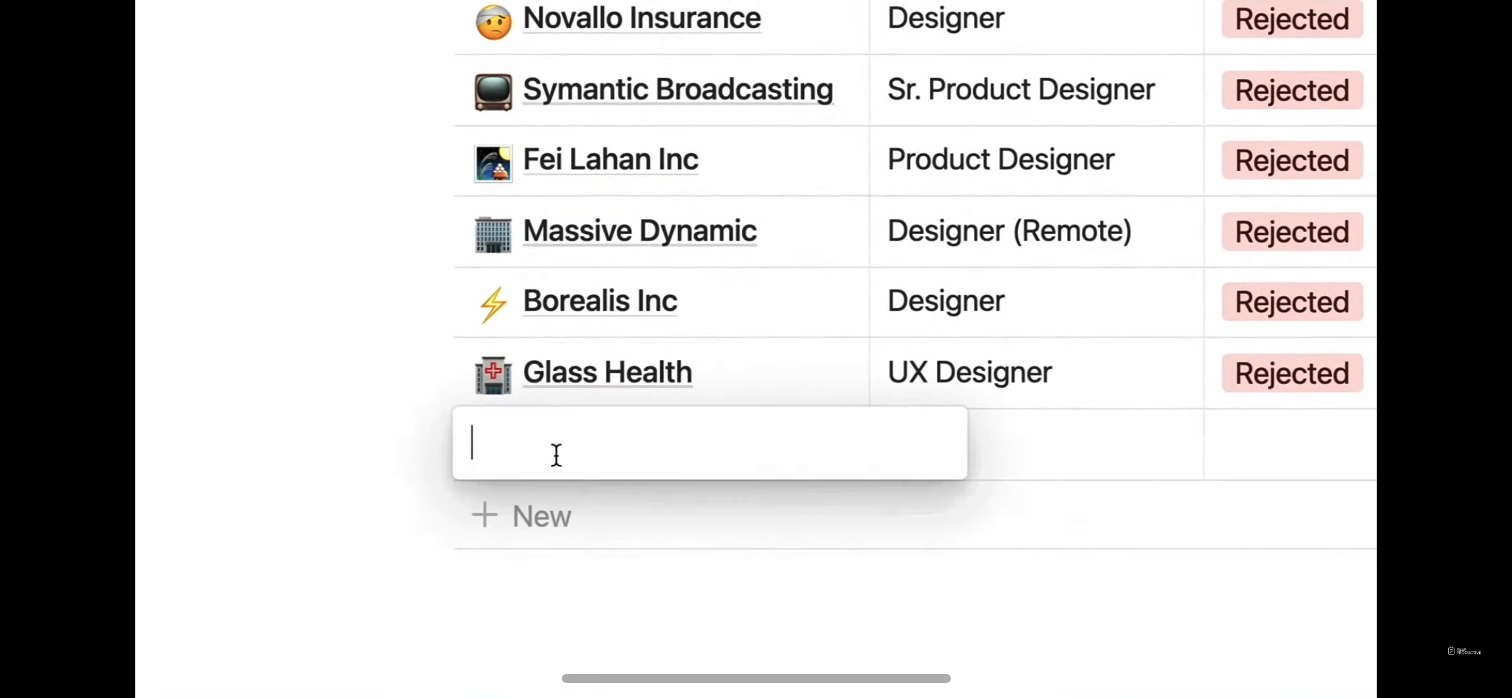1512x698 pixels.
Task: Open the Borealis Inc page
Action: (600, 301)
